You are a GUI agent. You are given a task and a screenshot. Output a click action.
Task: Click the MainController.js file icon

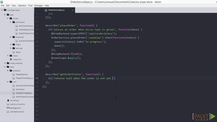point(17,26)
